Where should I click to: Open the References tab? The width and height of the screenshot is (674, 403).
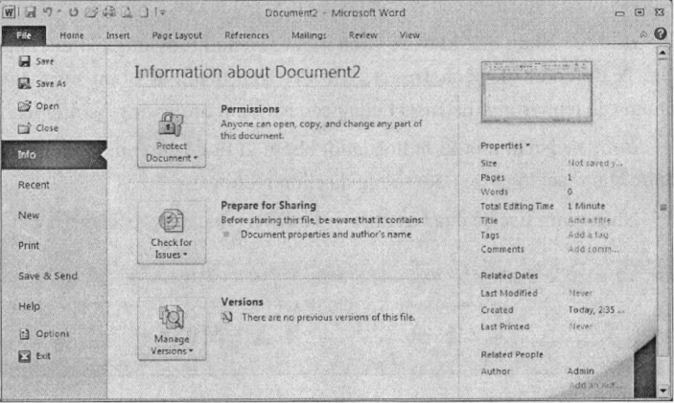(x=246, y=35)
